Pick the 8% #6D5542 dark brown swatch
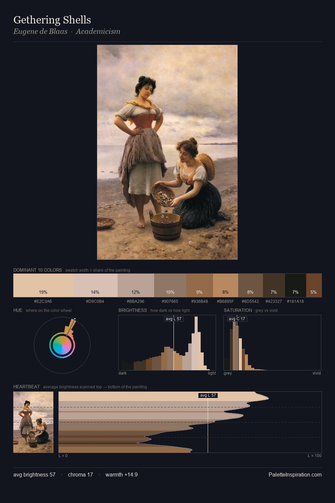The width and height of the screenshot is (335, 503). point(251,285)
